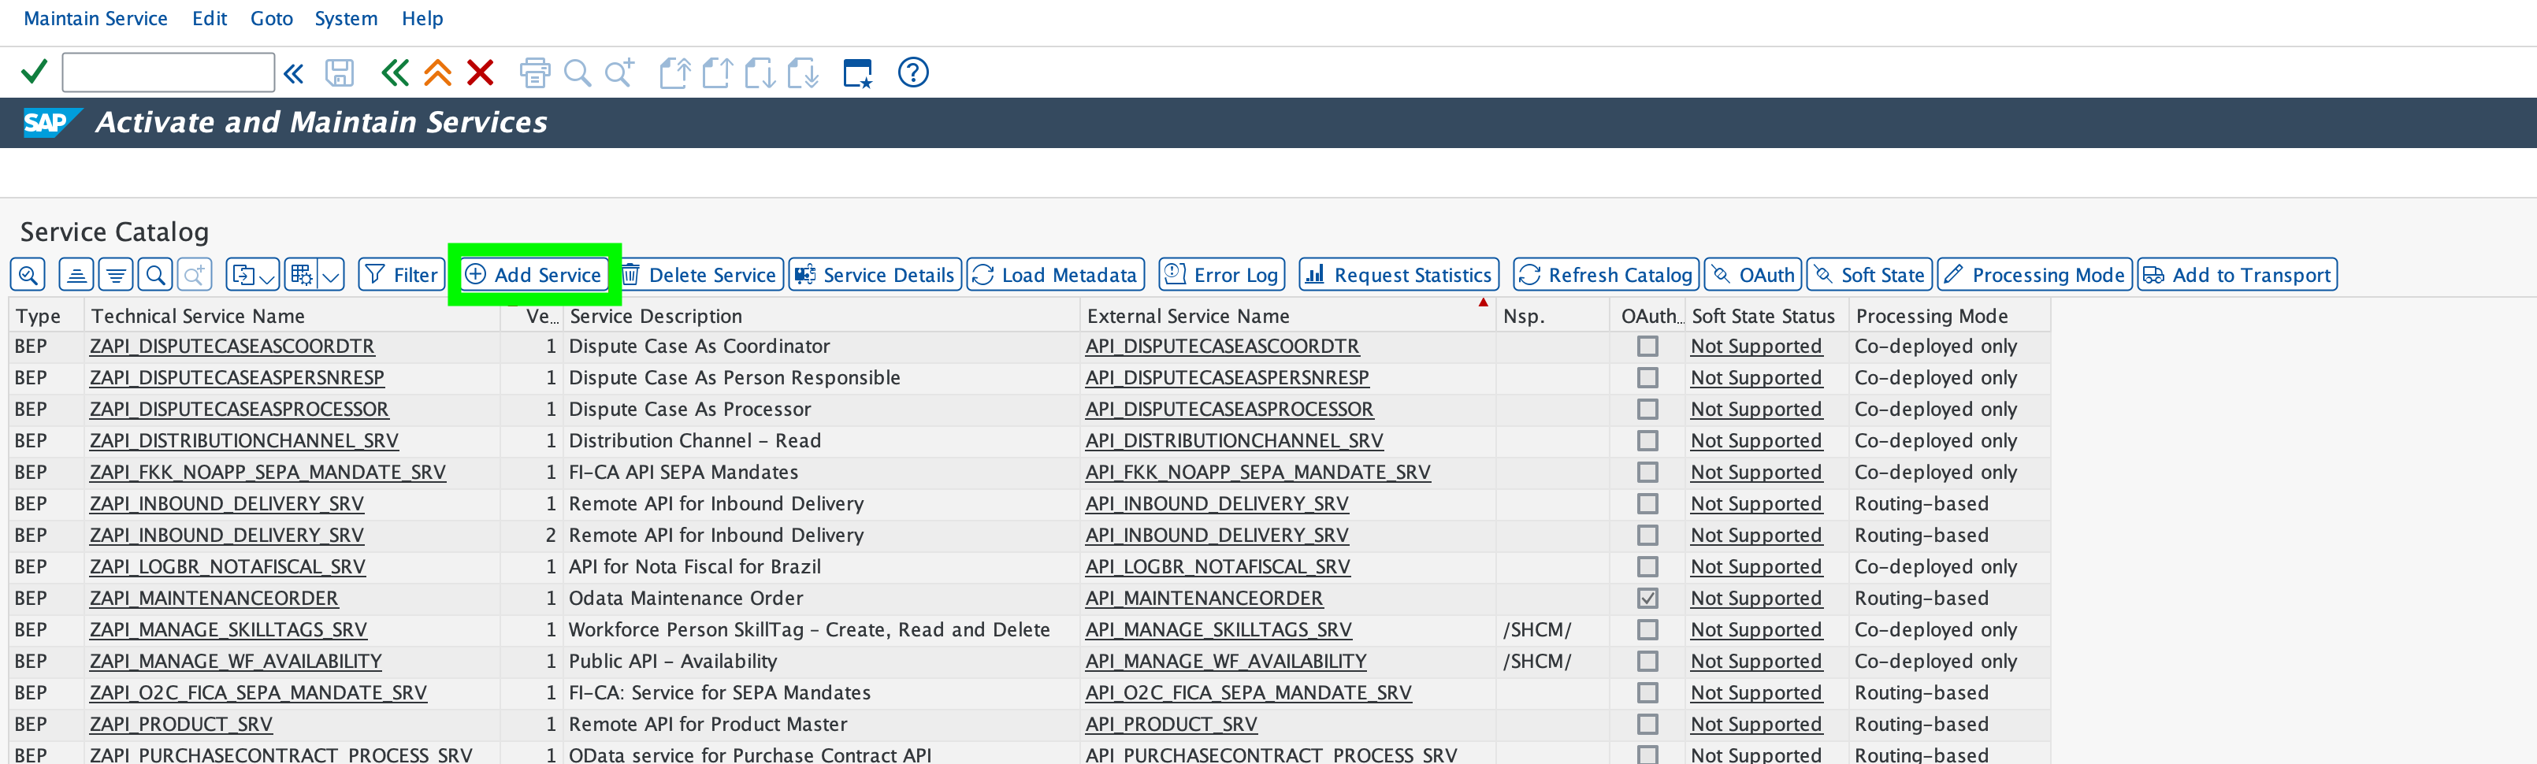Open the Help menu
Viewport: 2537px width, 764px height.
pos(422,19)
